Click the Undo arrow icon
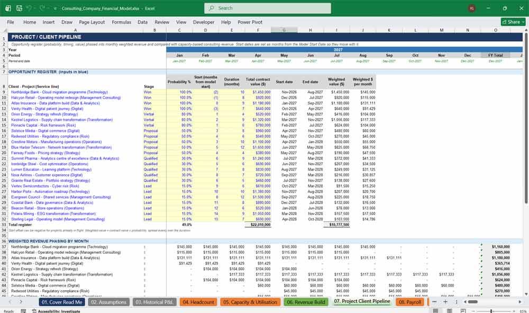The image size is (529, 313). point(29,8)
